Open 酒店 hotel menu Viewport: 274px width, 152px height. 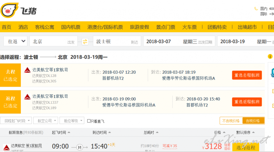23,27
